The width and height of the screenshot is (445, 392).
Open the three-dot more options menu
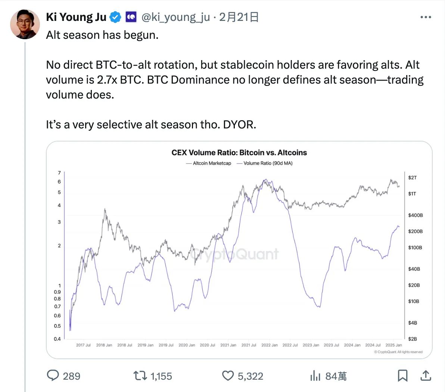click(426, 17)
